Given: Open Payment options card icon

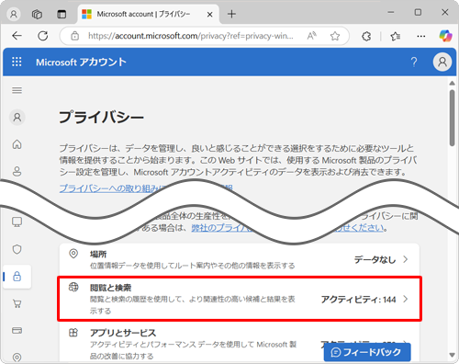Looking at the screenshot, I should pyautogui.click(x=17, y=331).
